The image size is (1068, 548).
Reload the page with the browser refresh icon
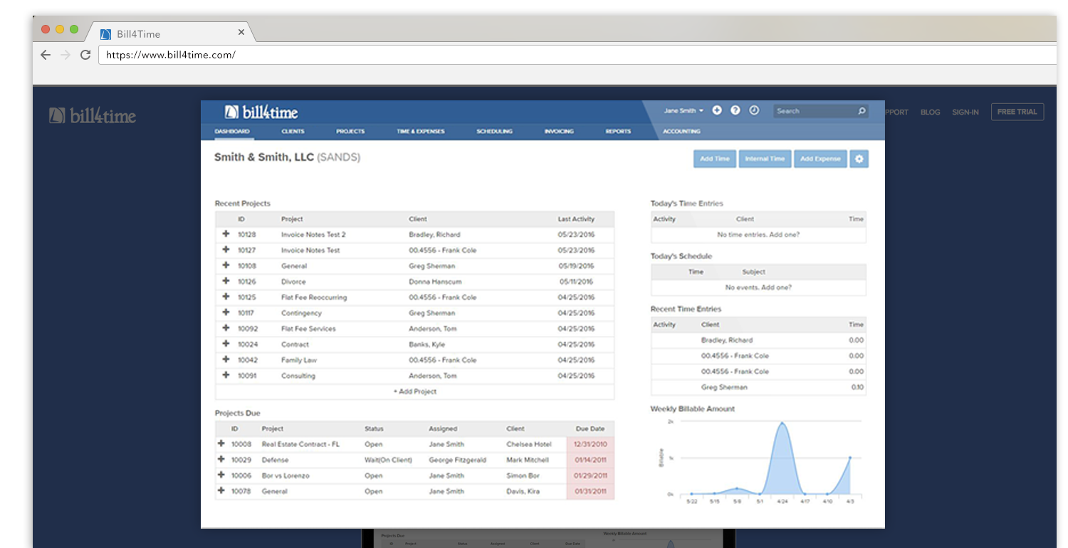pyautogui.click(x=86, y=55)
